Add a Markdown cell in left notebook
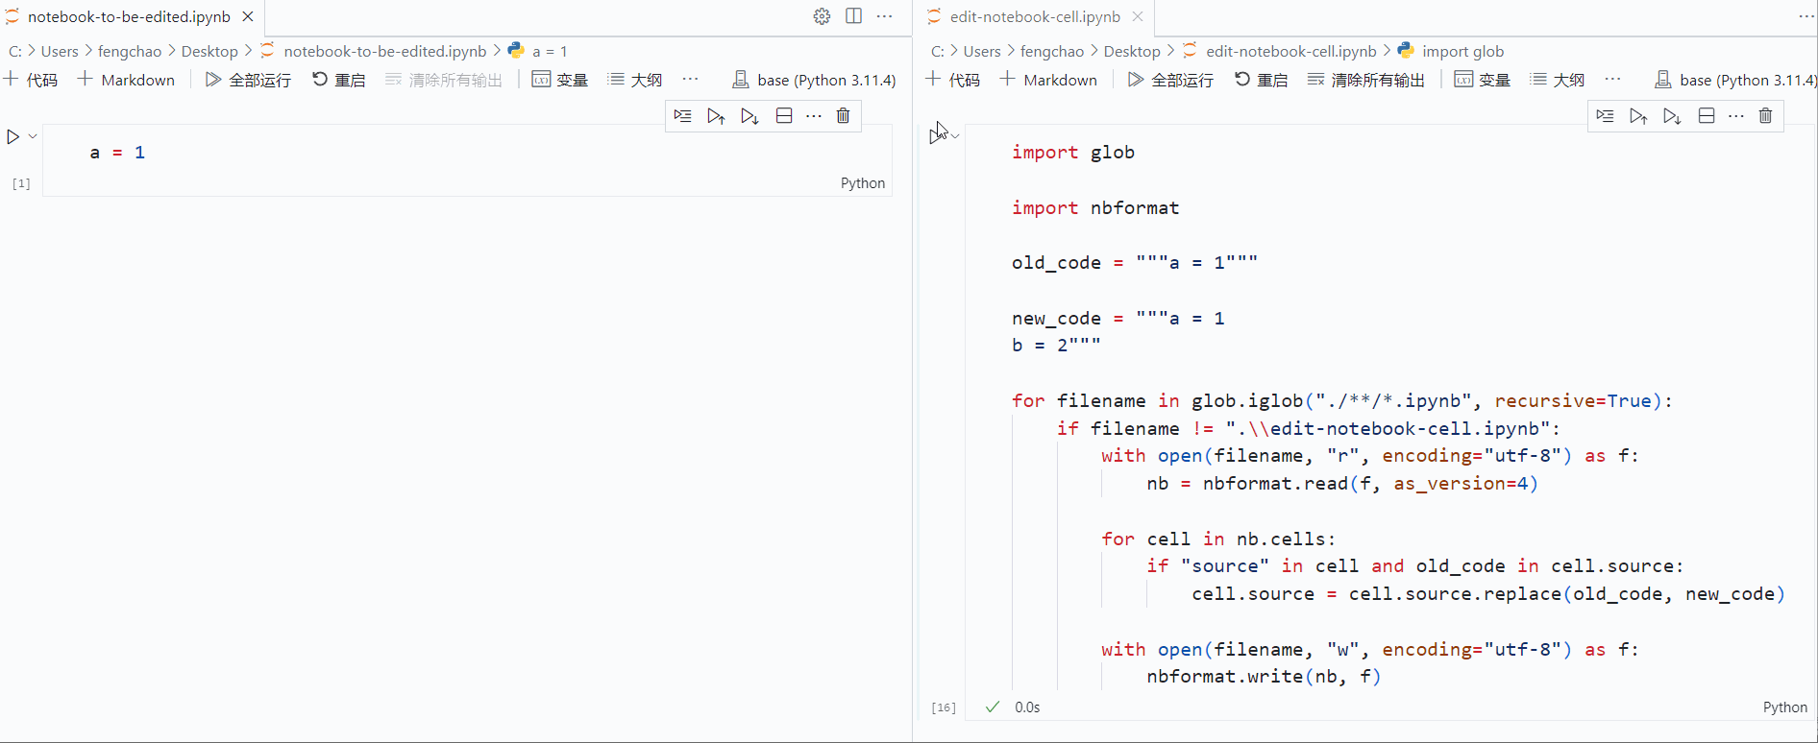The height and width of the screenshot is (743, 1818). pyautogui.click(x=127, y=80)
